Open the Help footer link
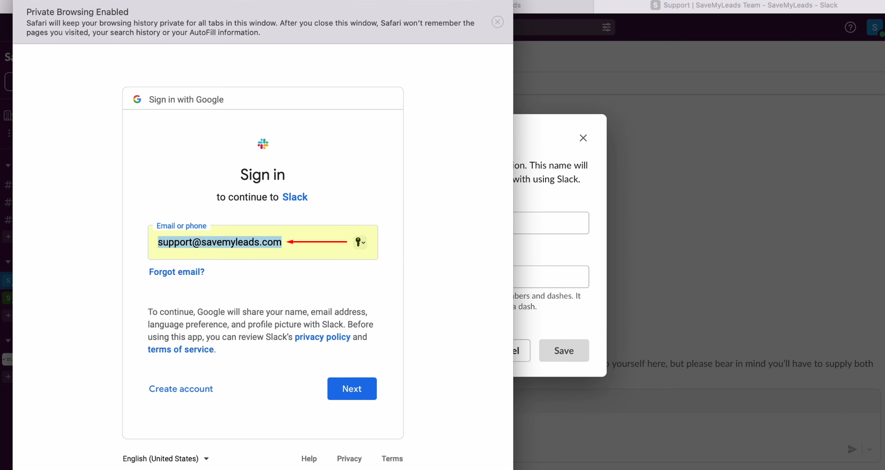Image resolution: width=885 pixels, height=470 pixels. point(309,459)
